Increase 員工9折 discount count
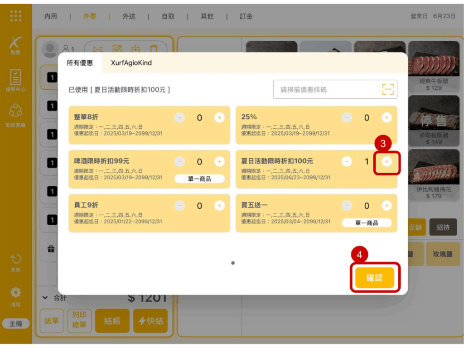This screenshot has width=464, height=348. coord(219,206)
